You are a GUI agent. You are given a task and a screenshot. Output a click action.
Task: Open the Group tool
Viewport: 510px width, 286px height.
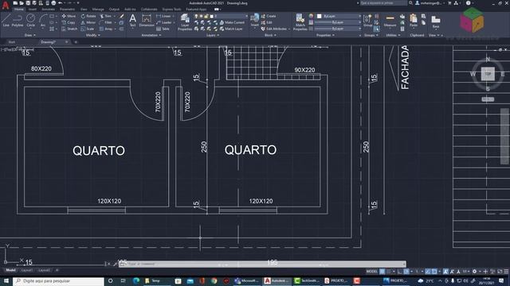point(367,20)
